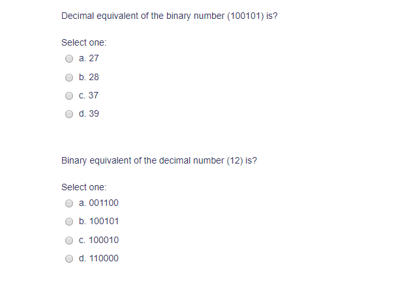Click 'Select one:' under the second question
Image resolution: width=396 pixels, height=290 pixels.
pyautogui.click(x=84, y=187)
